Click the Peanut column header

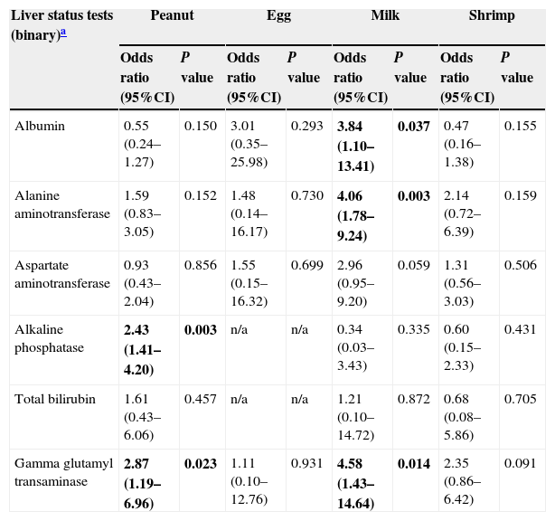pyautogui.click(x=172, y=15)
